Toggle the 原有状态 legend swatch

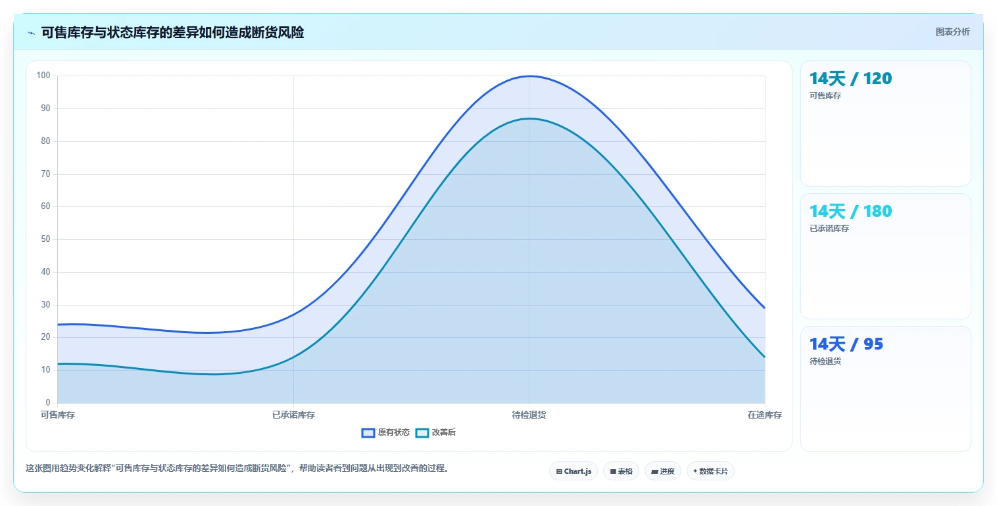pos(368,432)
